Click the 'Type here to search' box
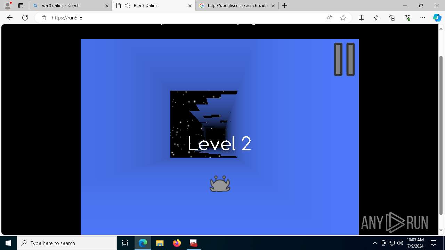Screen dimensions: 445x250 click(x=67, y=243)
